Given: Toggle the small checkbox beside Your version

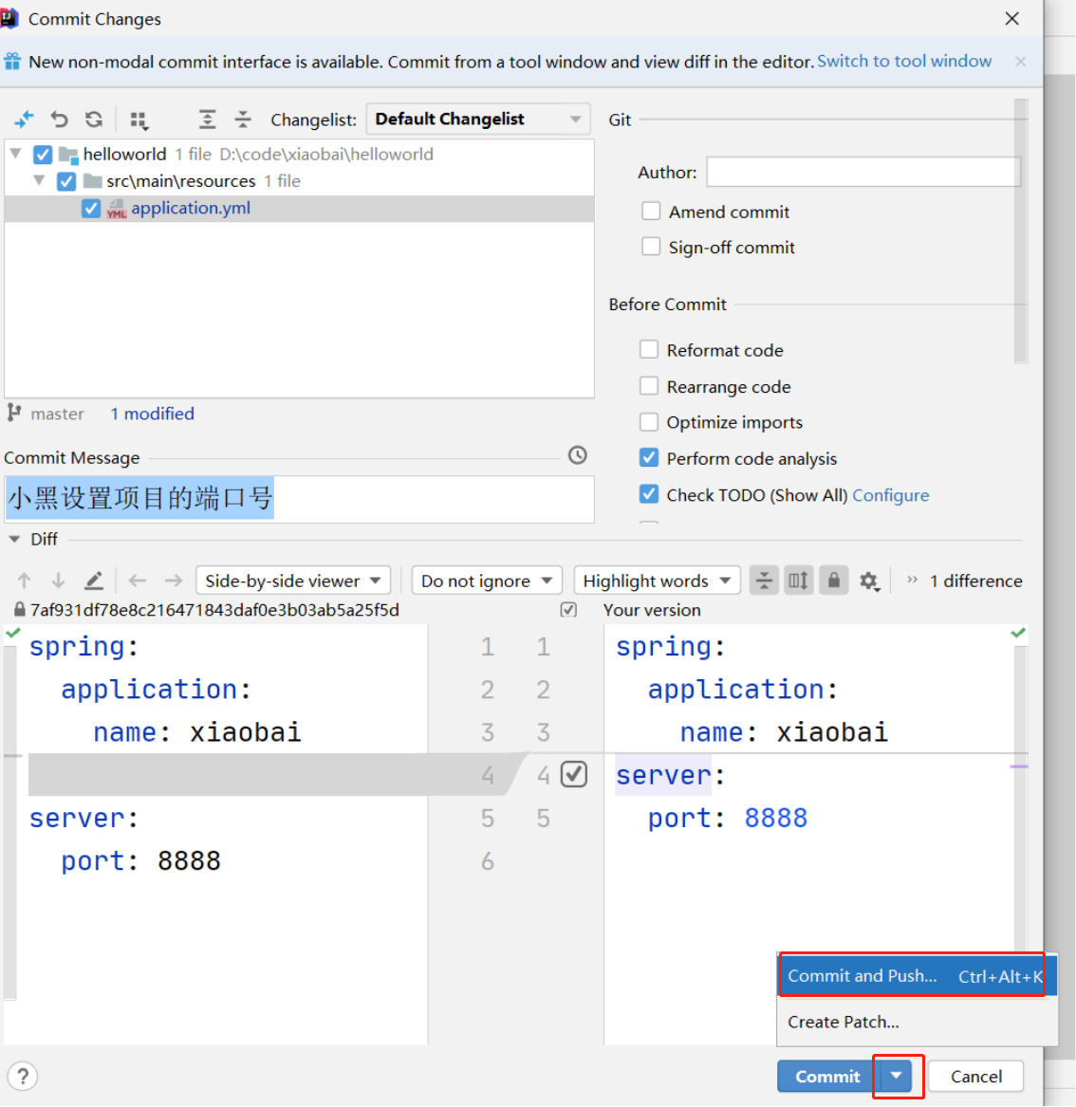Looking at the screenshot, I should 568,609.
